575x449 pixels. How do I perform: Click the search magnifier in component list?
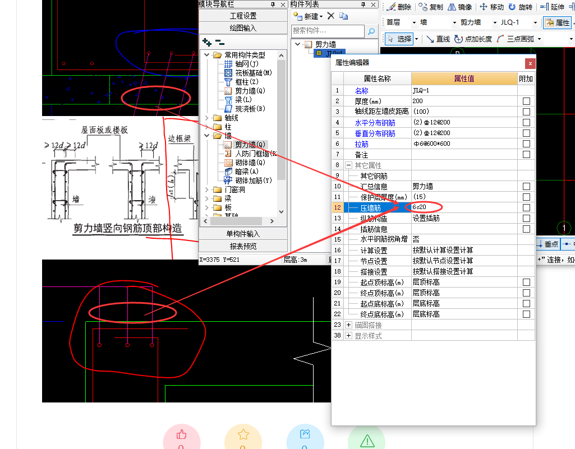(371, 31)
